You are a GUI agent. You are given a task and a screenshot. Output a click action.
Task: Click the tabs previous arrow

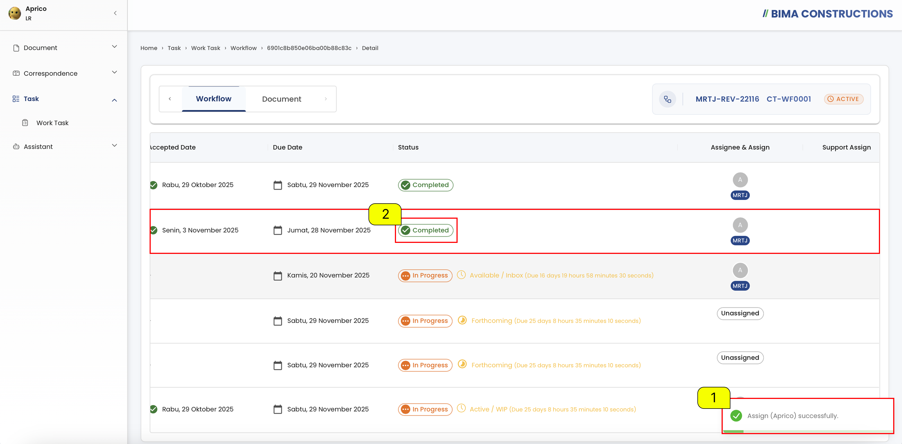point(170,99)
